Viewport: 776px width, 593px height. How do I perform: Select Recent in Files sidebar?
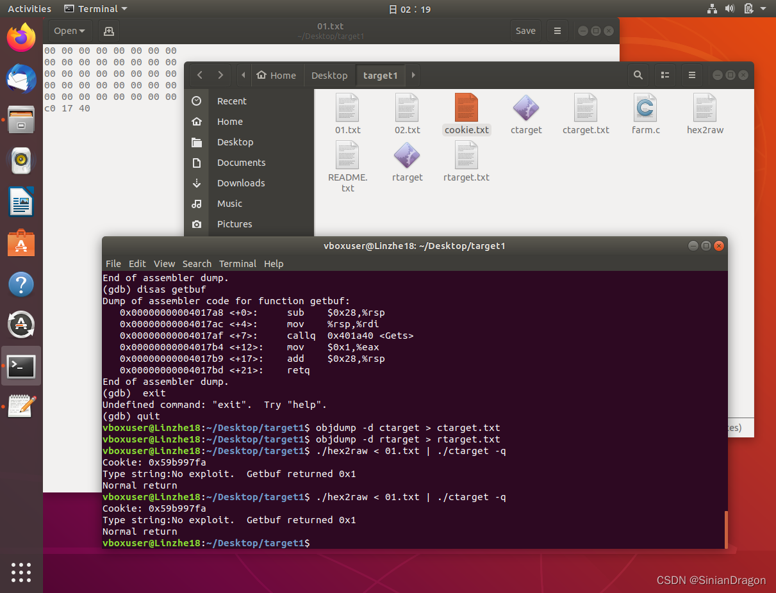(x=249, y=101)
